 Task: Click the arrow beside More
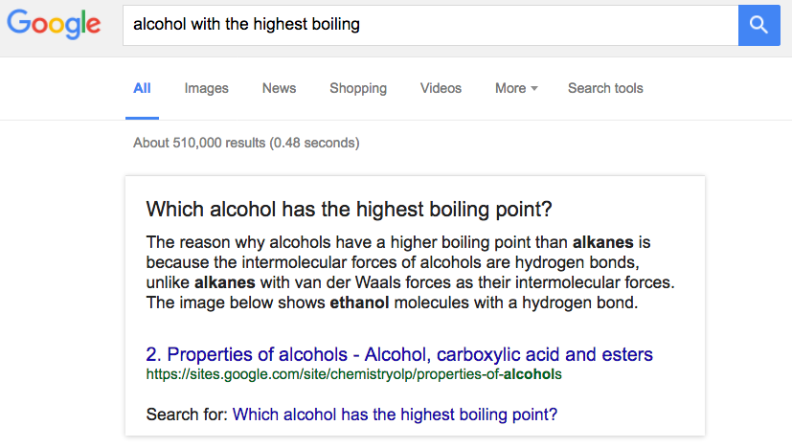(534, 89)
